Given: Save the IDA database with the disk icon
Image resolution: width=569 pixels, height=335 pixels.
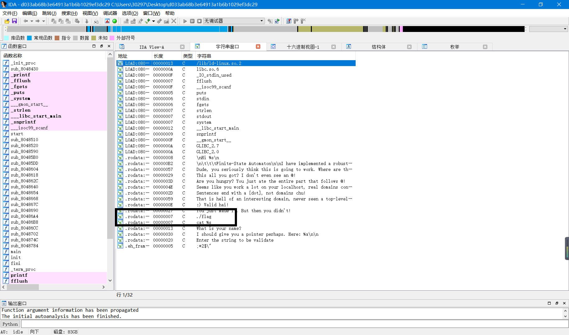Looking at the screenshot, I should pos(15,21).
